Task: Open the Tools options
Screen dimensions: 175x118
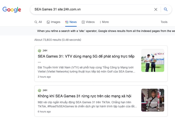Action: pyautogui.click(x=164, y=22)
